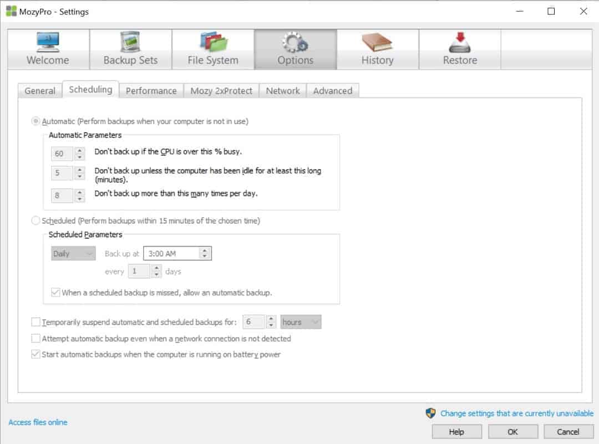Click the CPU percent field showing 60
Screen dimensions: 599x444
click(62, 154)
